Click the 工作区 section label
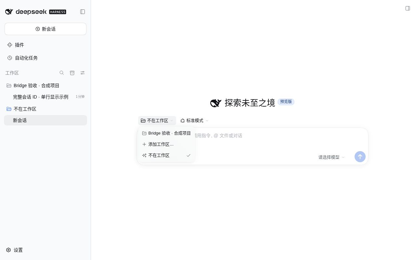Screen dimensions: 416x260 [x=12, y=73]
